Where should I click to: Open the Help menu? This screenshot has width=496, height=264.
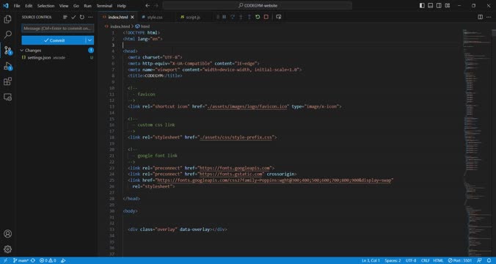pos(122,6)
